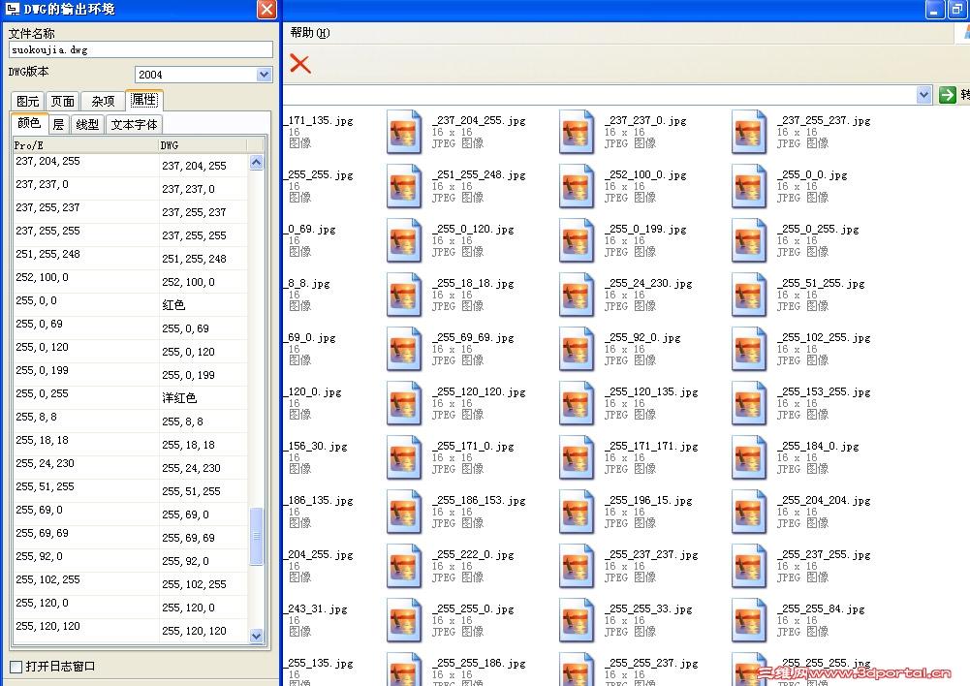Select _255_102_255.jpg file icon
This screenshot has width=970, height=686.
tap(749, 349)
